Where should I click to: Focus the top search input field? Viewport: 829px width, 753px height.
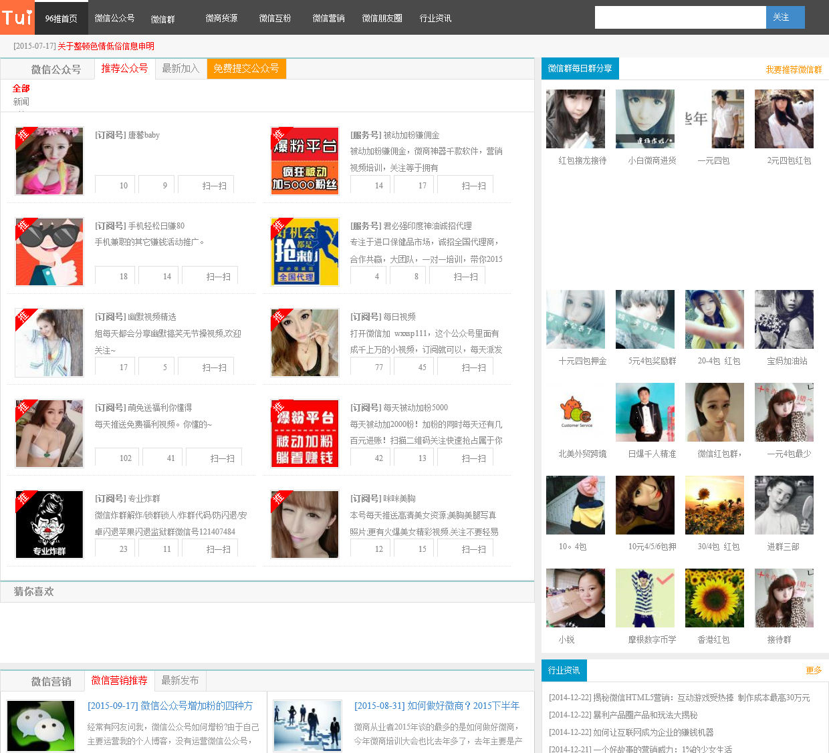(681, 17)
